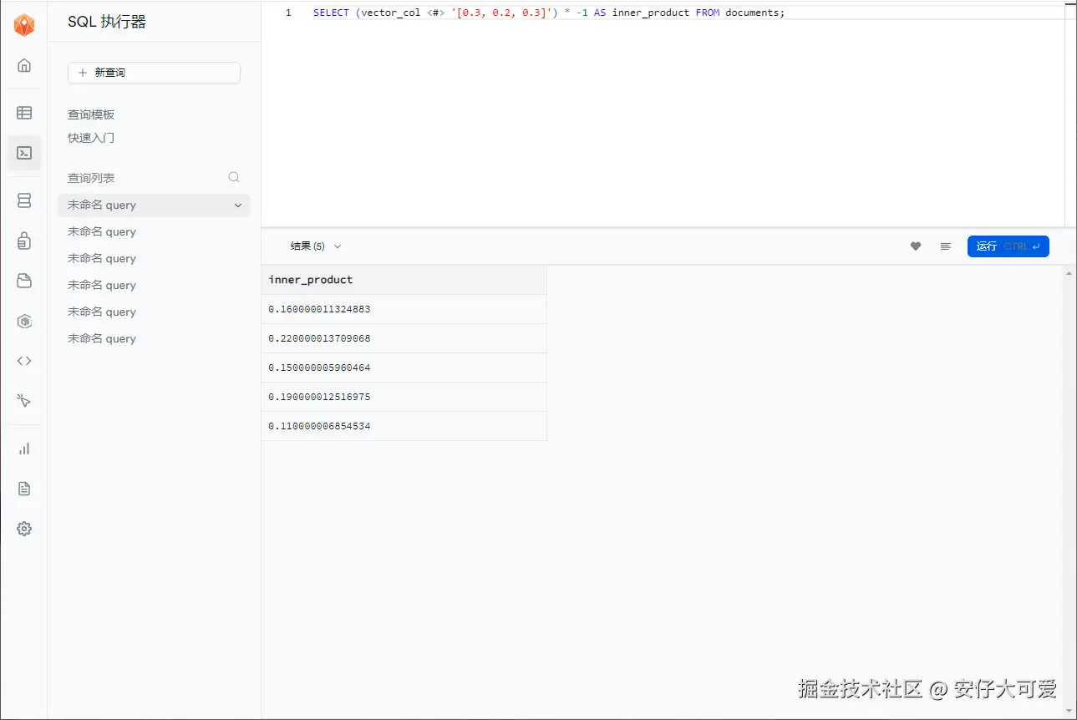Open the database stack icon

coord(24,200)
